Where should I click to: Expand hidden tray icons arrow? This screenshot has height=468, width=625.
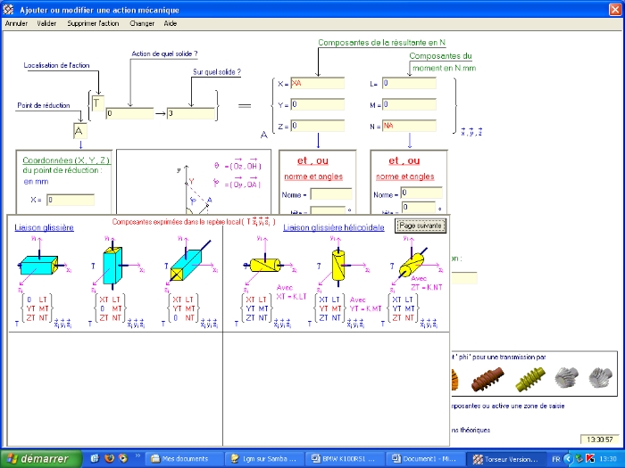[x=568, y=459]
